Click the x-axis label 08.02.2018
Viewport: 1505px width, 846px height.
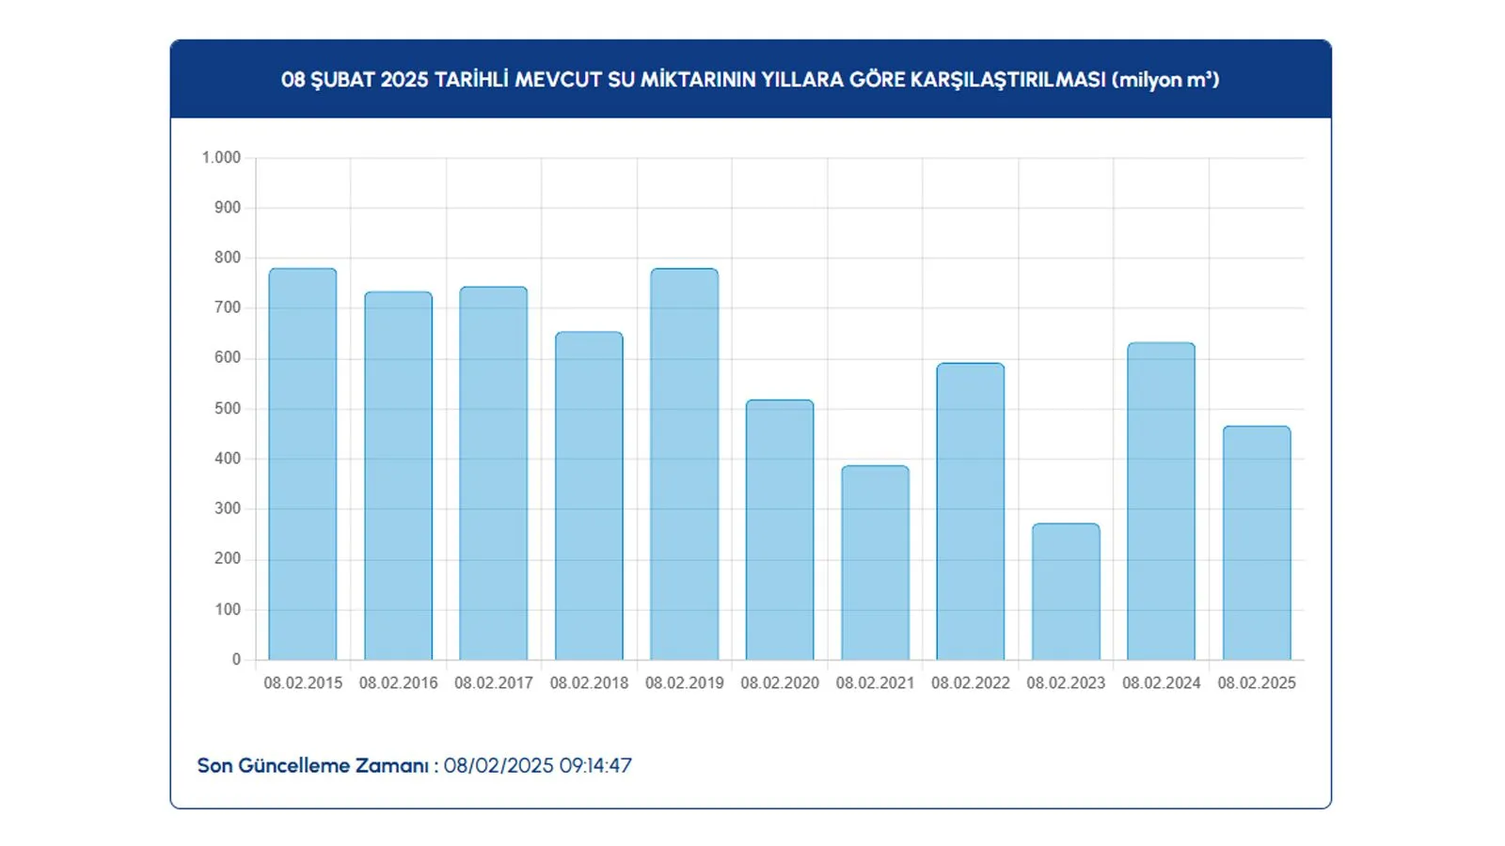[x=589, y=683]
